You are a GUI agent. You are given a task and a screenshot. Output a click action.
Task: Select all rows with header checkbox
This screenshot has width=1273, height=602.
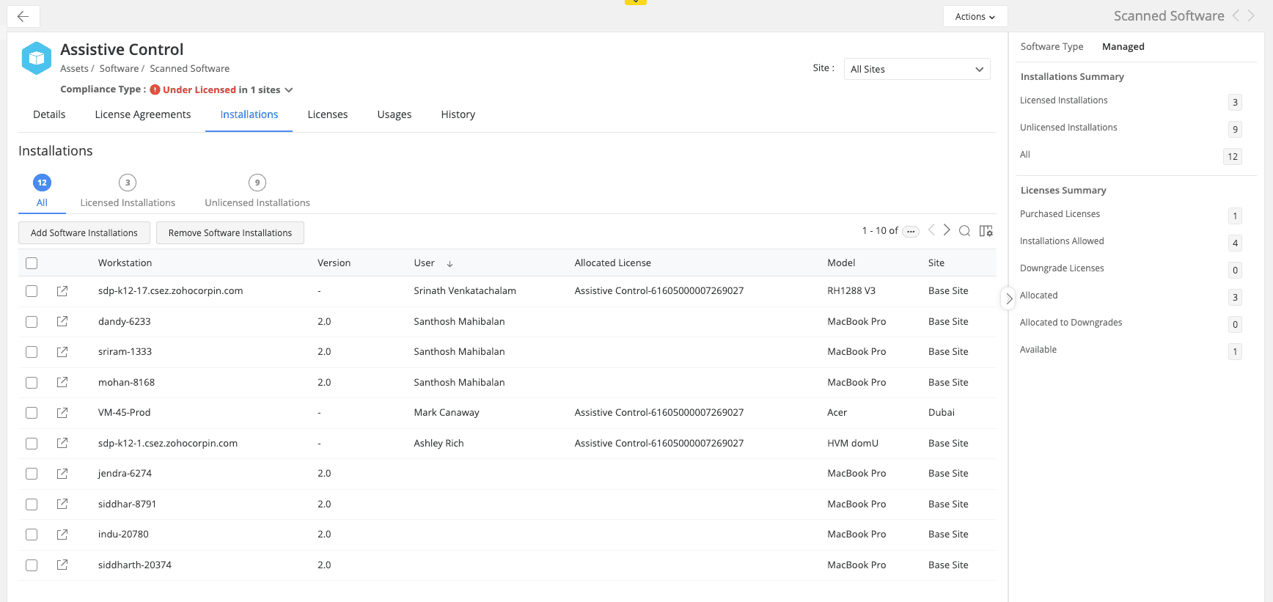tap(32, 263)
